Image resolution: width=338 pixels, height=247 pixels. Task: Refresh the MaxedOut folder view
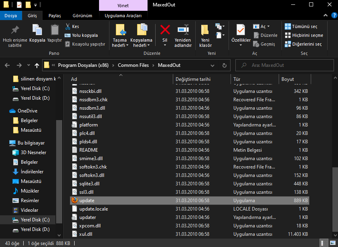[x=225, y=65]
